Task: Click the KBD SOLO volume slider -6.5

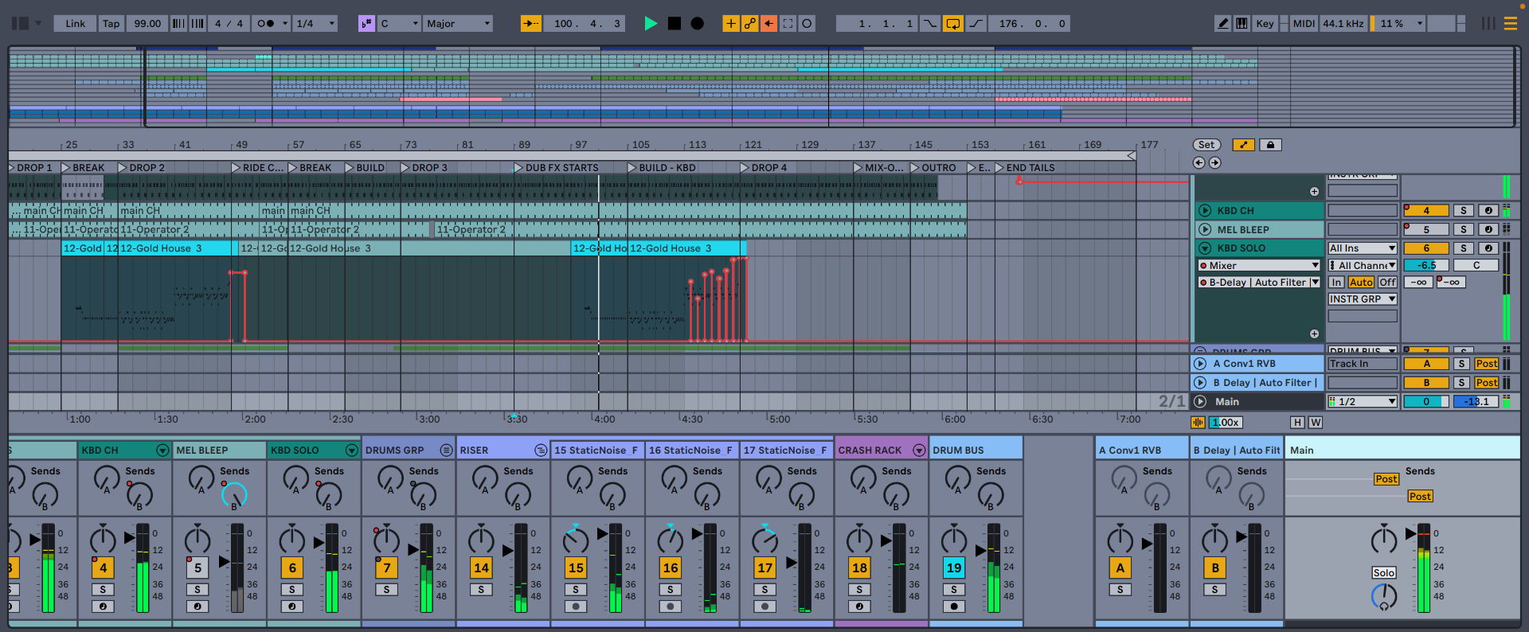Action: pyautogui.click(x=1425, y=266)
